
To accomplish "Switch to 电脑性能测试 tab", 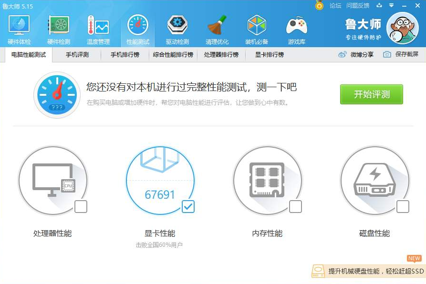I will point(29,55).
